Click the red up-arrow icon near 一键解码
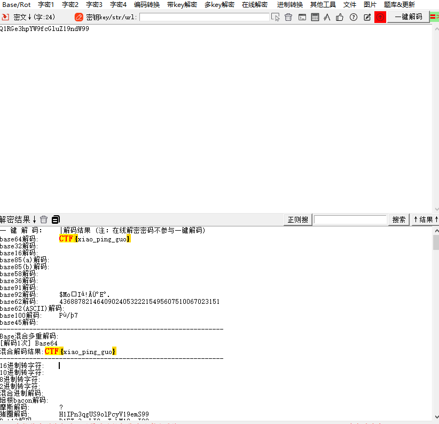 point(380,17)
